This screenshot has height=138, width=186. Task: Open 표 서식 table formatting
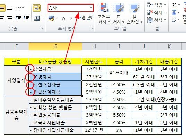point(118,14)
